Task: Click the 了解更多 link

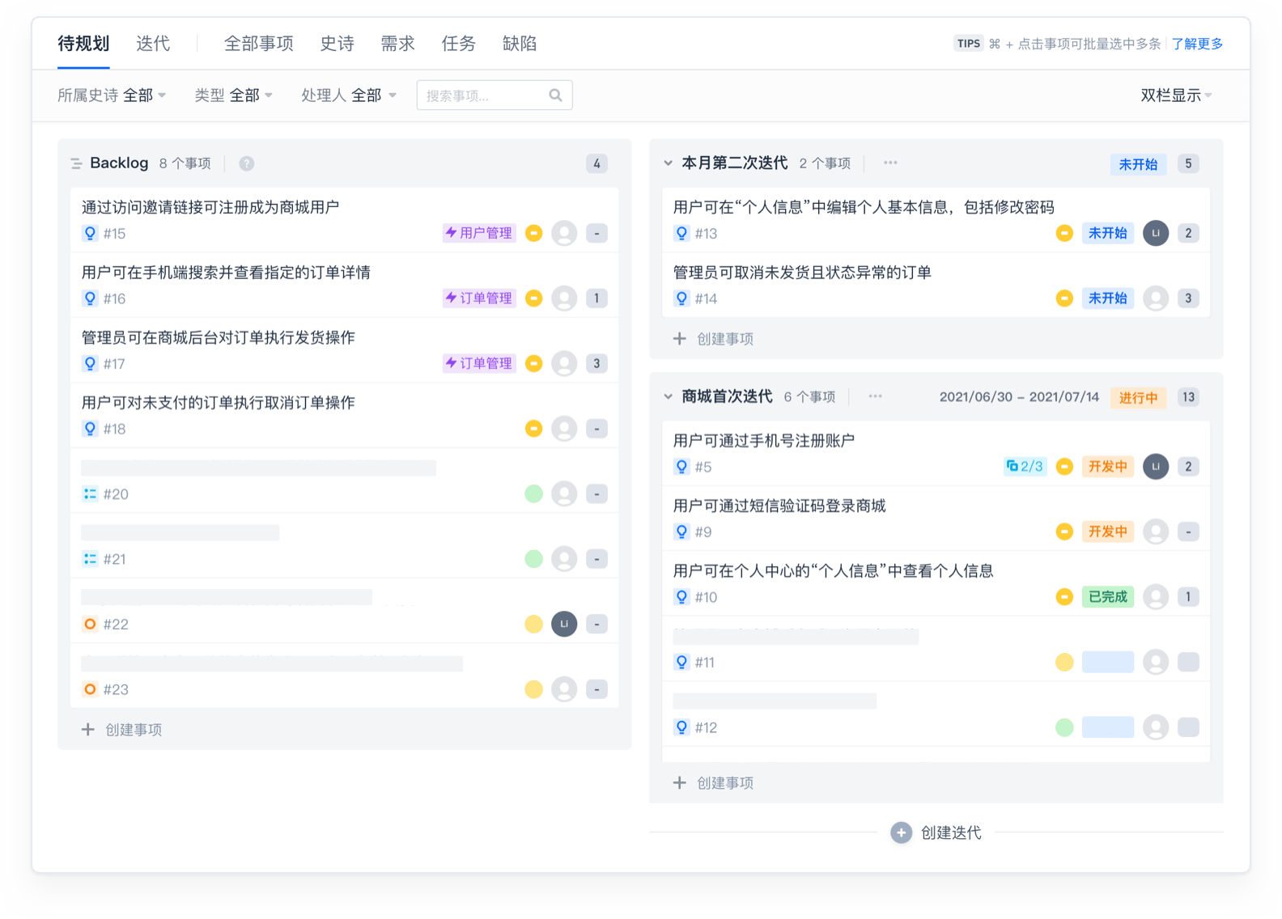Action: coord(1197,44)
